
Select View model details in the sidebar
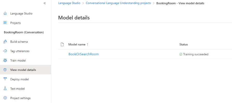(25, 70)
